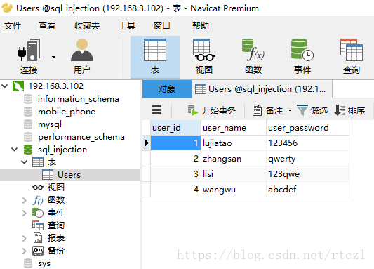Click the 筛选 filter button
The image size is (374, 269).
click(x=312, y=110)
